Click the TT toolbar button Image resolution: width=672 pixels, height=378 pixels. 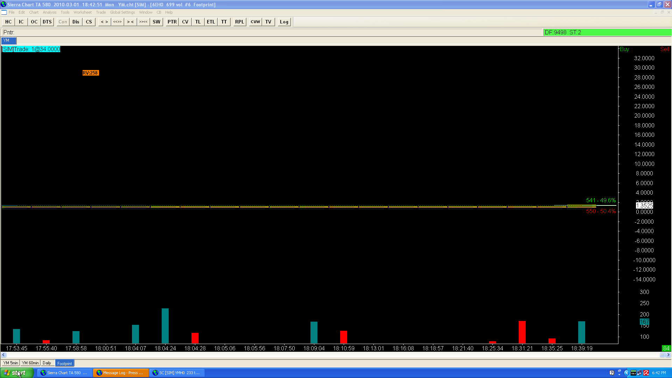click(224, 22)
